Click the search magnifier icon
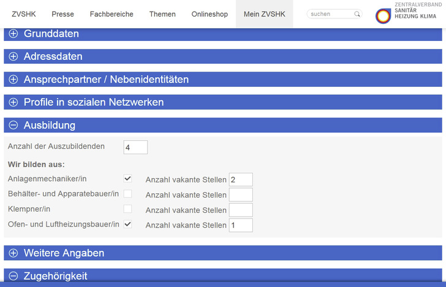 (x=357, y=14)
